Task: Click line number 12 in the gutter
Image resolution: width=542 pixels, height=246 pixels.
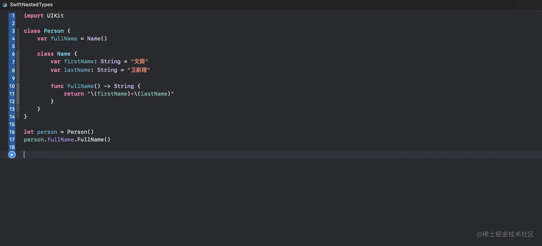Action: (12, 102)
